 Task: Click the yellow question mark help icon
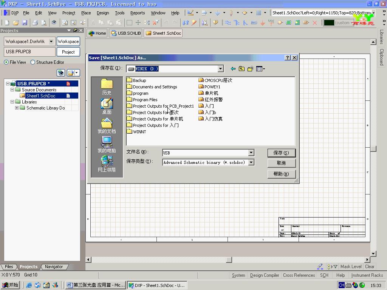(x=215, y=22)
